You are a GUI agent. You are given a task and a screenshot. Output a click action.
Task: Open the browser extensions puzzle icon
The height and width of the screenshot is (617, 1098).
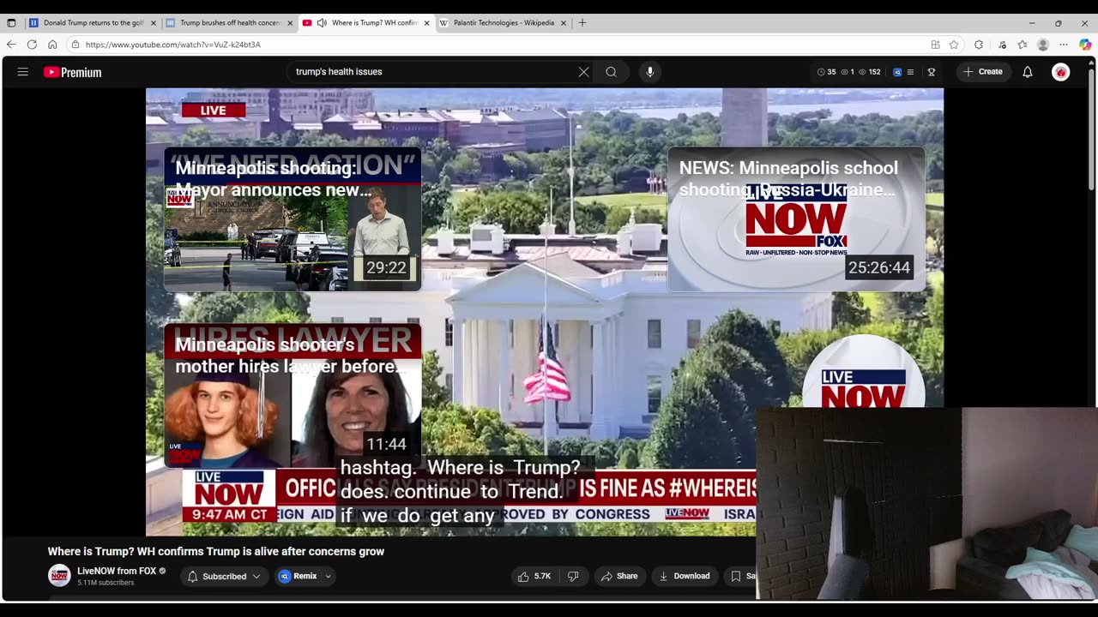pyautogui.click(x=979, y=45)
